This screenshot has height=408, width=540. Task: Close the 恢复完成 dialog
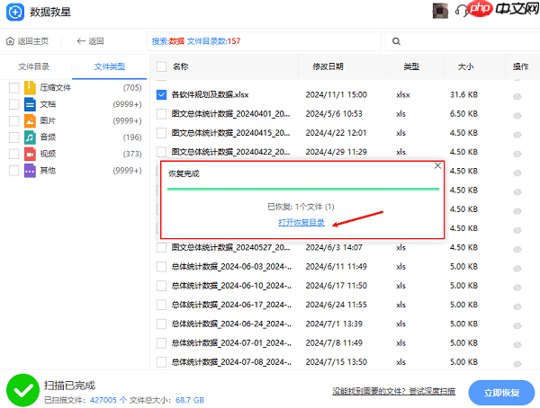[437, 166]
